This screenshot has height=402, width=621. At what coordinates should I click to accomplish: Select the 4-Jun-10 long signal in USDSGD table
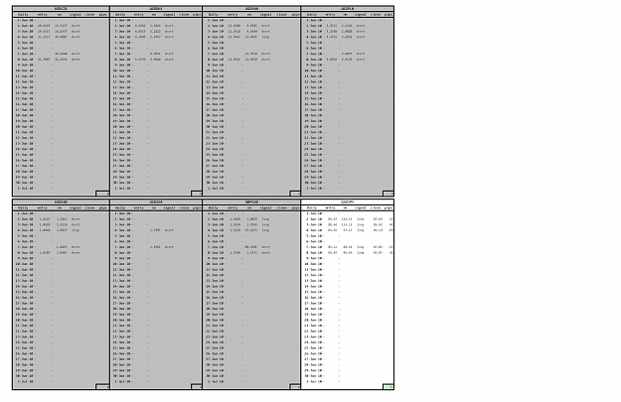[76, 230]
